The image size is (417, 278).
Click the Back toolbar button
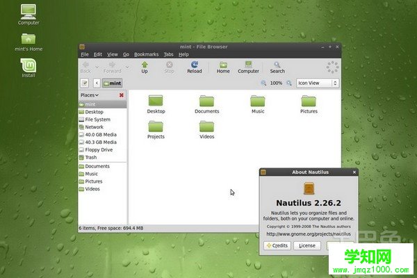[85, 67]
